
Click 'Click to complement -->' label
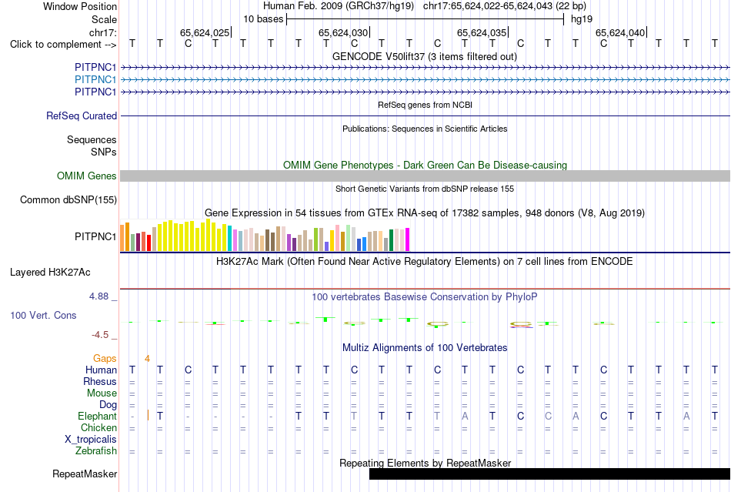(63, 45)
